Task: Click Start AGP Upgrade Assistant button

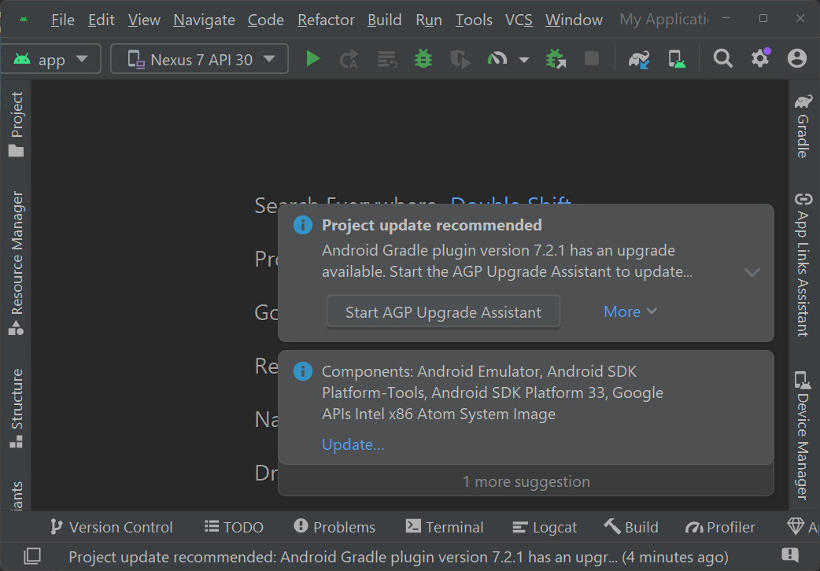Action: tap(443, 312)
